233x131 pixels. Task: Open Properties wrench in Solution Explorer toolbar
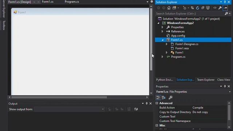click(220, 8)
